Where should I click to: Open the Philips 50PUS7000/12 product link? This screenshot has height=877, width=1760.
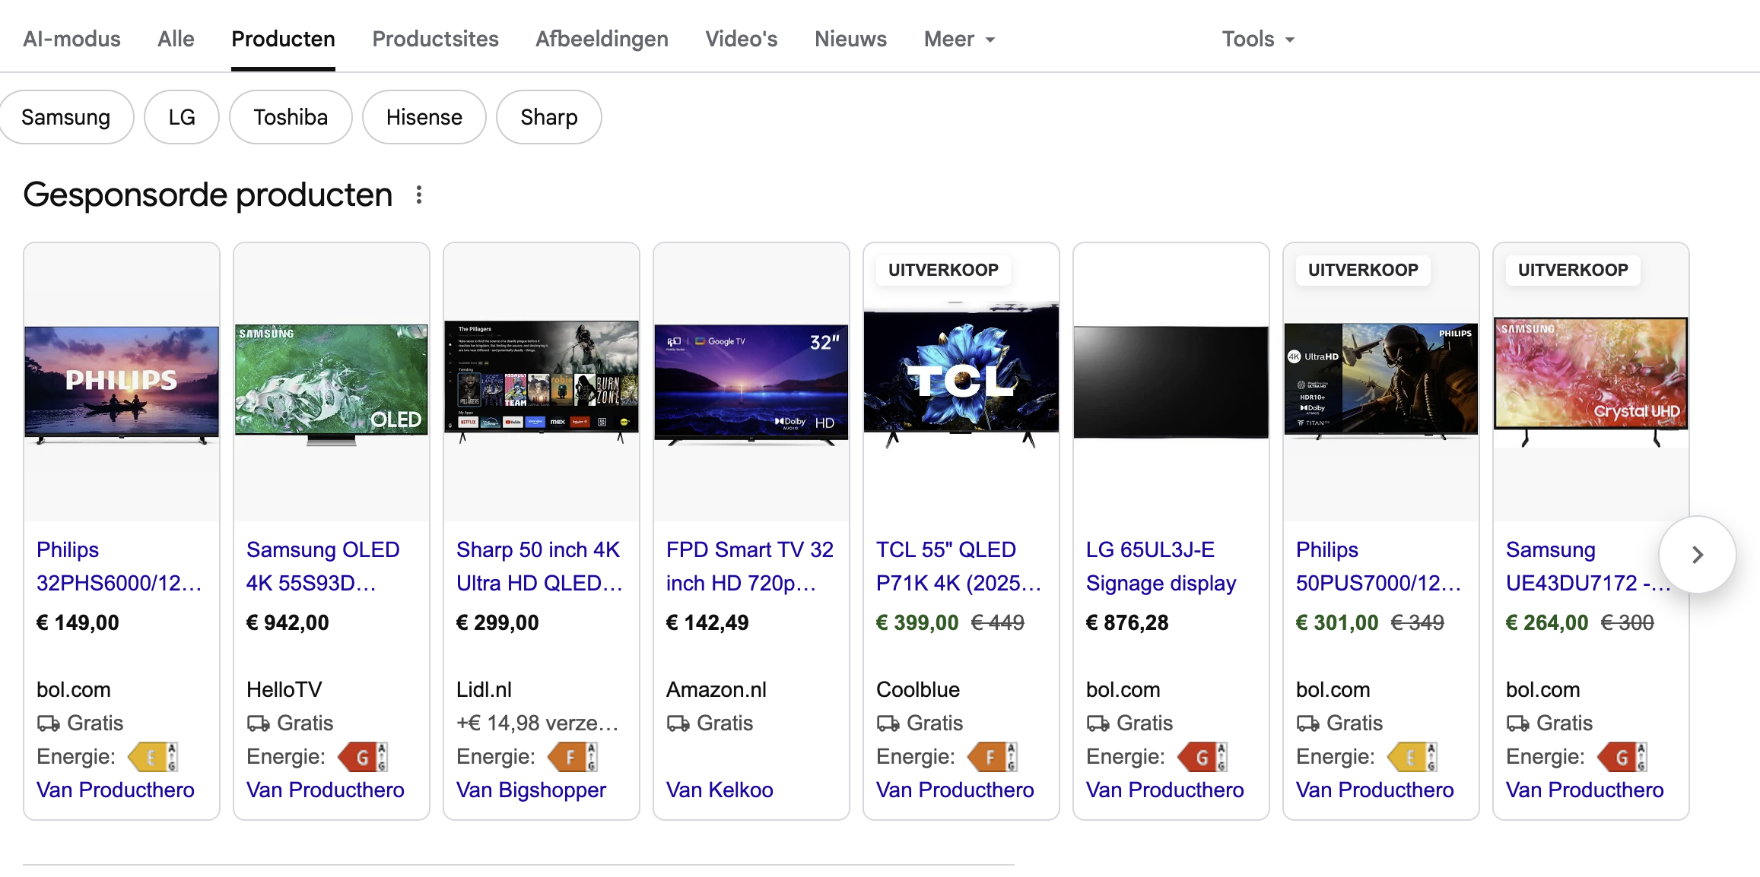point(1379,566)
